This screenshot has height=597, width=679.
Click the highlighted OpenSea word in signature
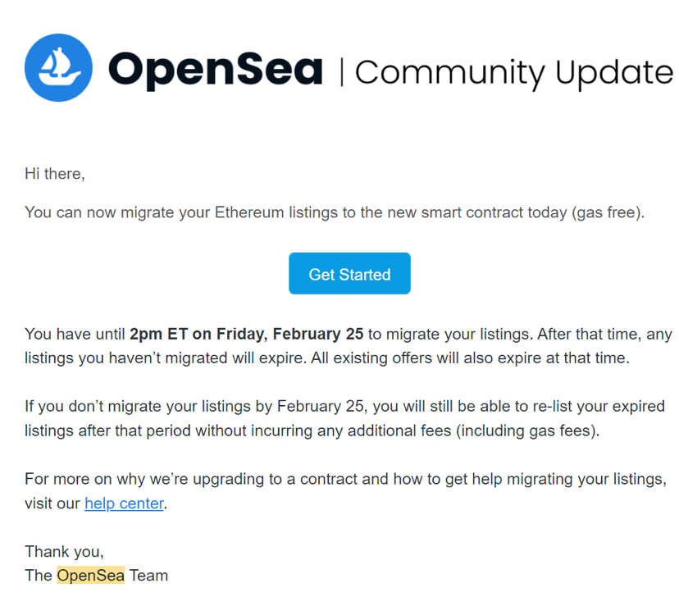pos(90,576)
